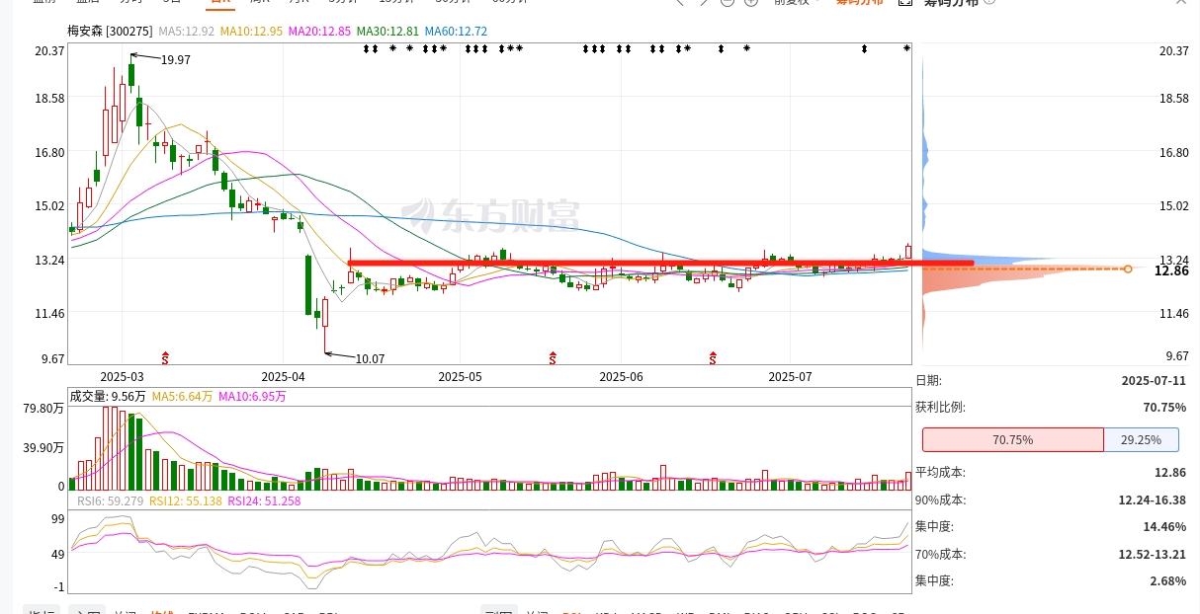Select the MA5:12.92 indicator label
Image resolution: width=1200 pixels, height=614 pixels.
[x=187, y=32]
